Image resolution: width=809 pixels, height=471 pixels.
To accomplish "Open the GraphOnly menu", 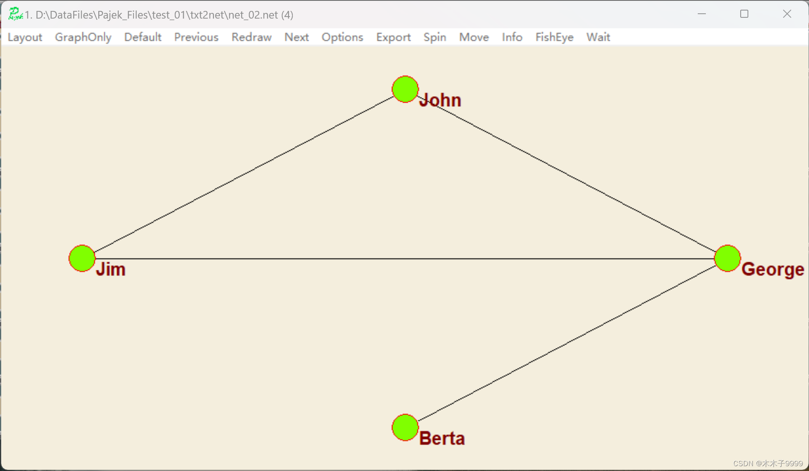I will click(x=83, y=37).
